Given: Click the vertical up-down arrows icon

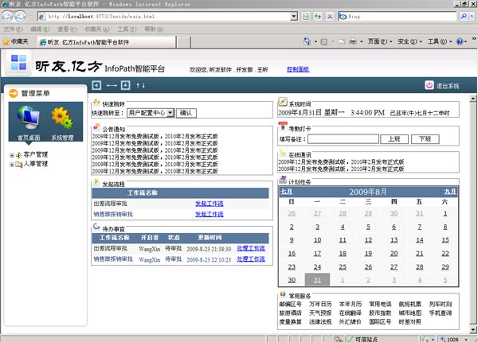Looking at the screenshot, I should click(x=140, y=86).
